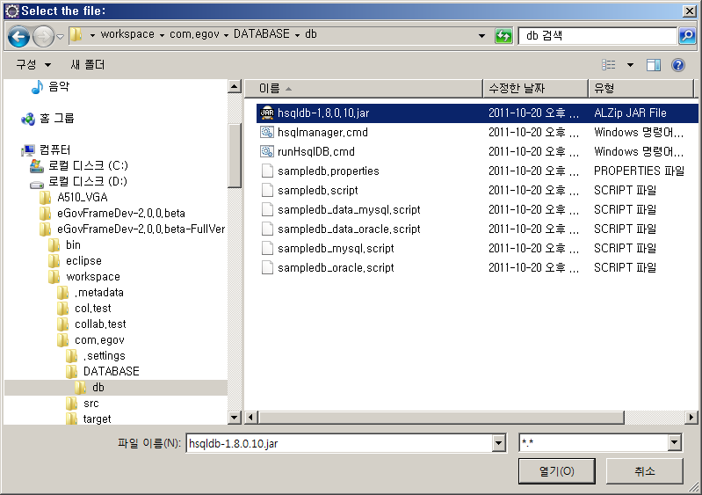Open the file type filter dropdown
The width and height of the screenshot is (702, 495).
[674, 443]
